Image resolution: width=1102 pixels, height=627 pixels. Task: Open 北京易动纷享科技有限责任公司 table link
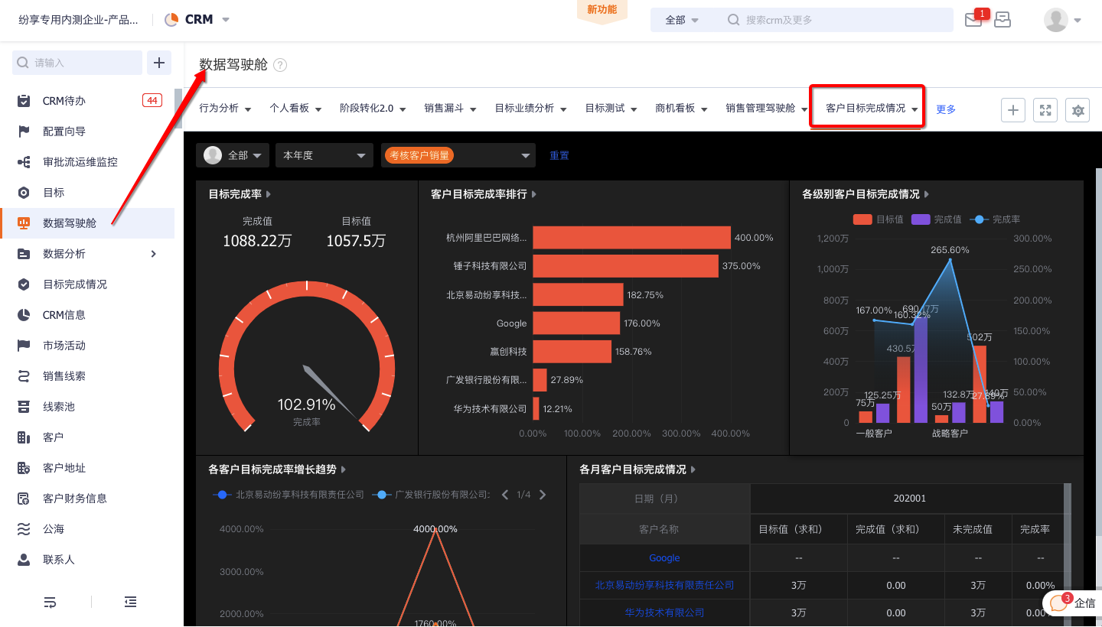tap(664, 585)
